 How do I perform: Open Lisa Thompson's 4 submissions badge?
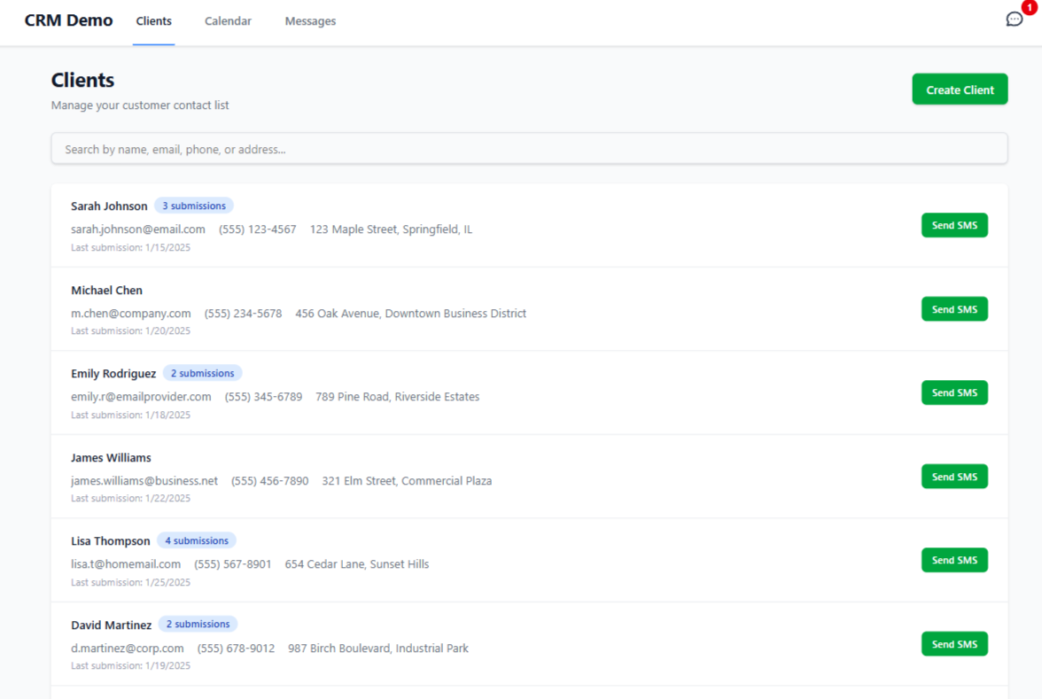pos(196,540)
